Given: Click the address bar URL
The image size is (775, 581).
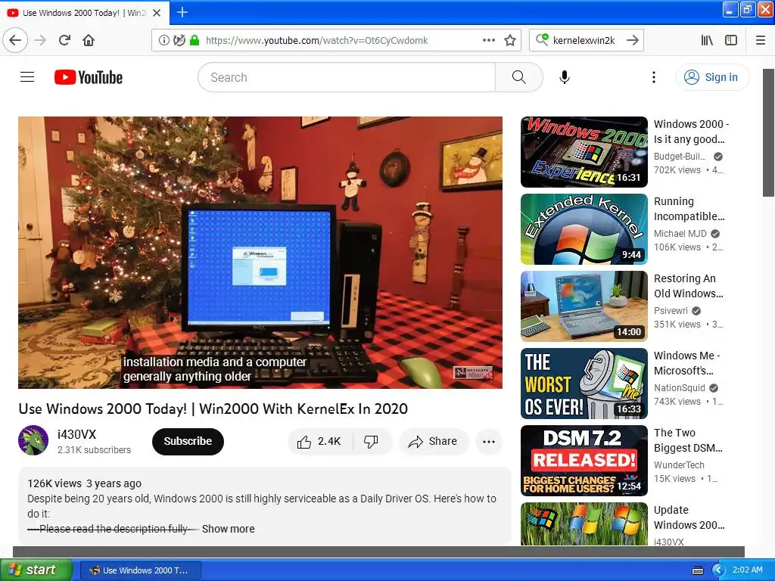Looking at the screenshot, I should [317, 41].
